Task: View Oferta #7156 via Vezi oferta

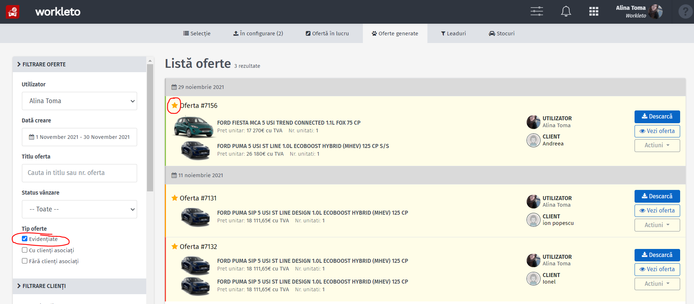Action: coord(657,131)
